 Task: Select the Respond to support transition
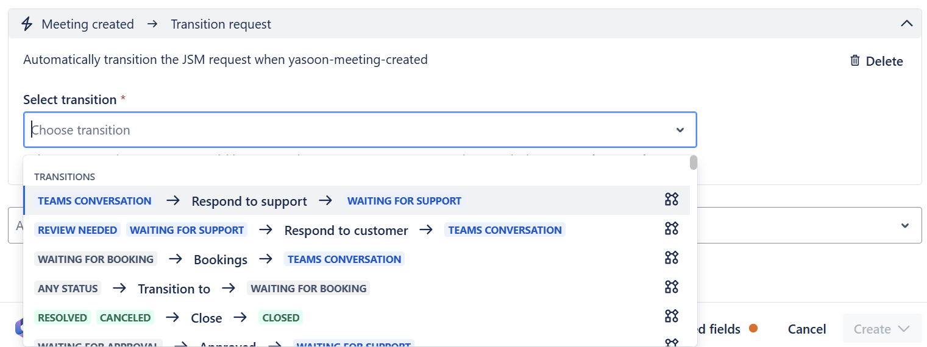click(249, 201)
